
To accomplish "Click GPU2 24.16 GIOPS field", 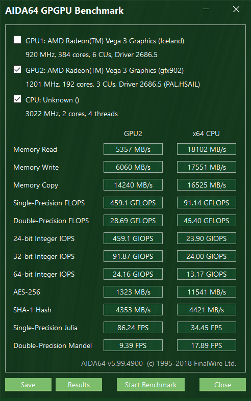I will click(x=133, y=274).
